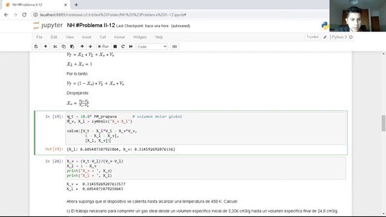Viewport: 386px width, 217px height.
Task: Click the site information icon in address bar
Action: coord(36,14)
